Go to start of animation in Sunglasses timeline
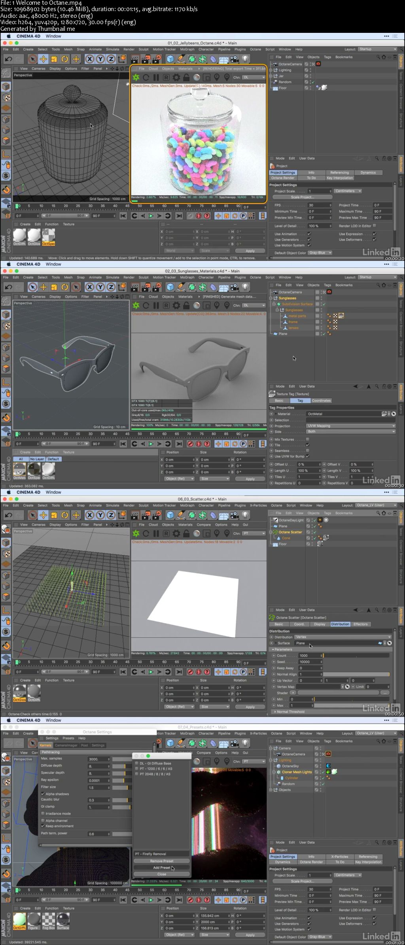This screenshot has width=405, height=945. (x=123, y=444)
